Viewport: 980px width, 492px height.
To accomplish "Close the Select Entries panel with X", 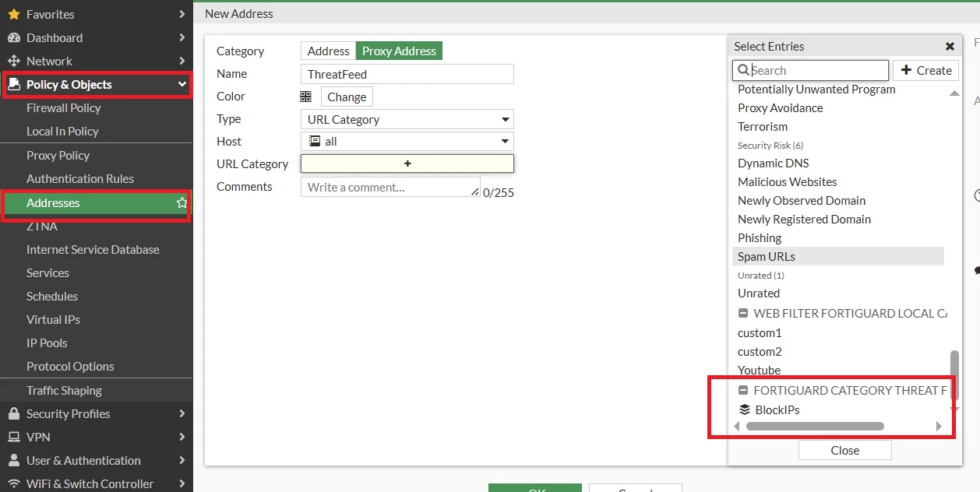I will point(950,47).
